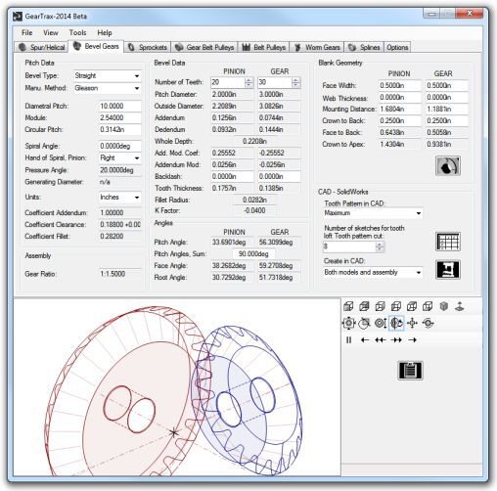497x491 pixels.
Task: Open the data table grid icon
Action: click(448, 242)
